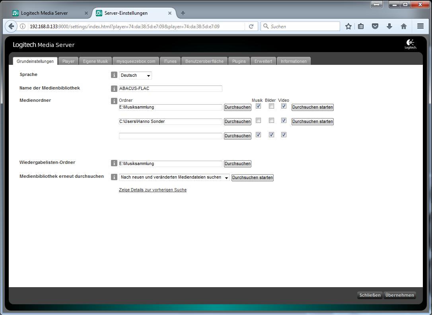The height and width of the screenshot is (315, 432).
Task: Edit library name field ABACUS-FLAC
Action: pos(171,89)
